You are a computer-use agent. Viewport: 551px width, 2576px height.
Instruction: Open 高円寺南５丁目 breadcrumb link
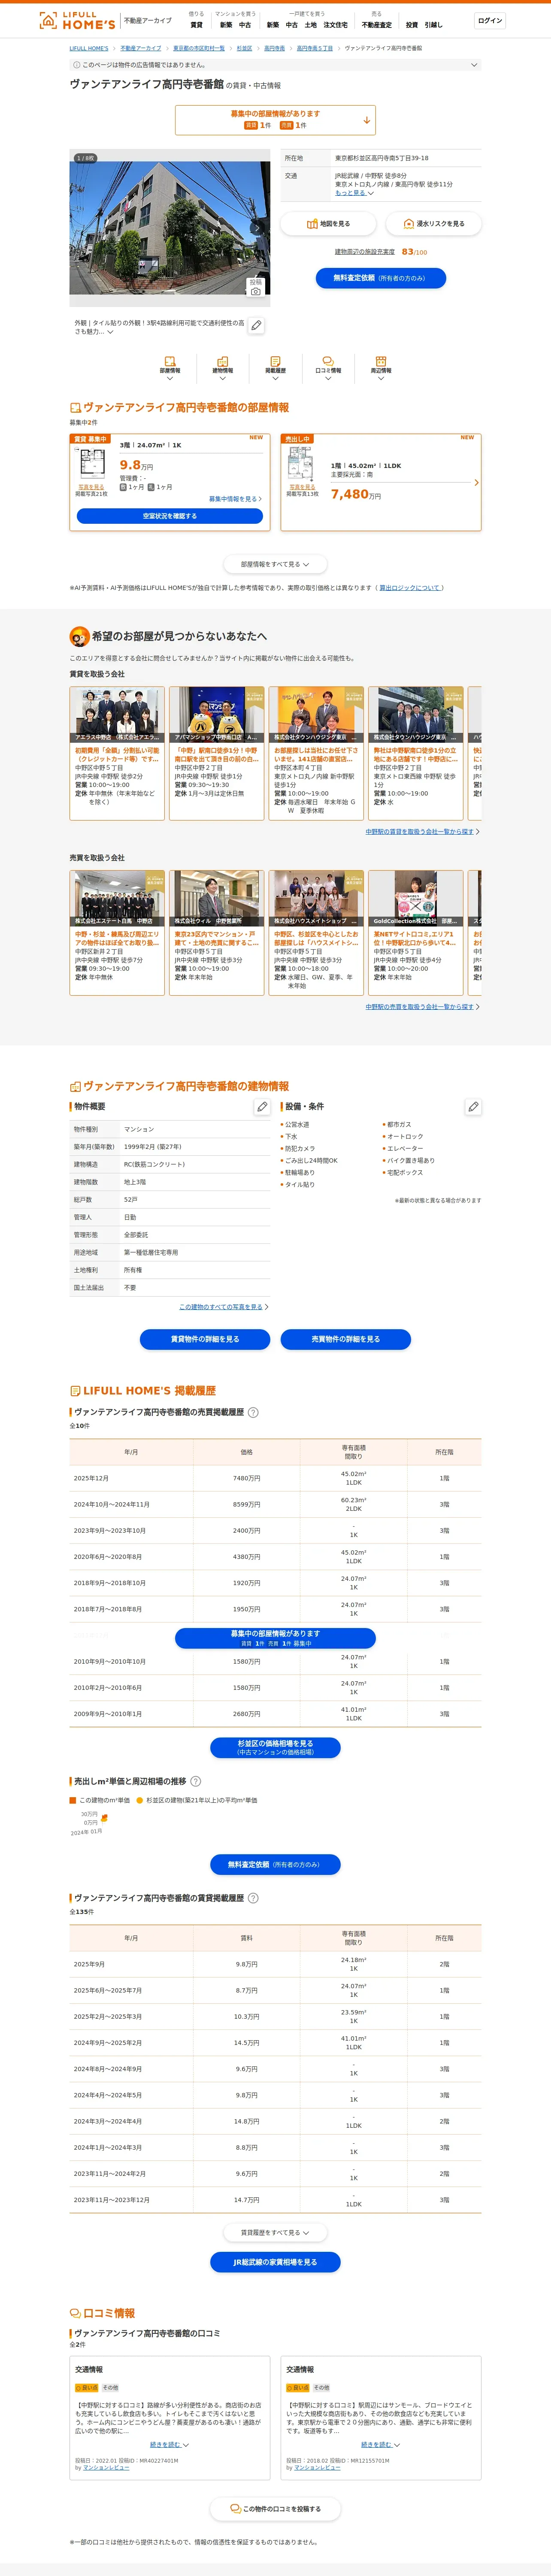[x=315, y=48]
